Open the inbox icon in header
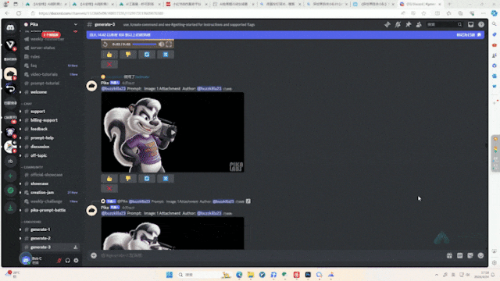500x281 pixels. (x=470, y=24)
